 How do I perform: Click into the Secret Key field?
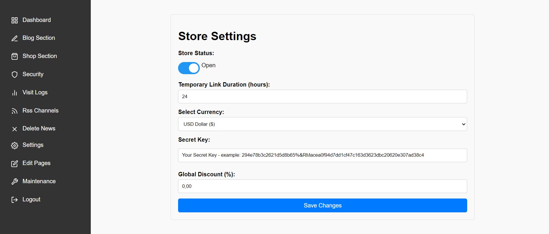point(322,155)
